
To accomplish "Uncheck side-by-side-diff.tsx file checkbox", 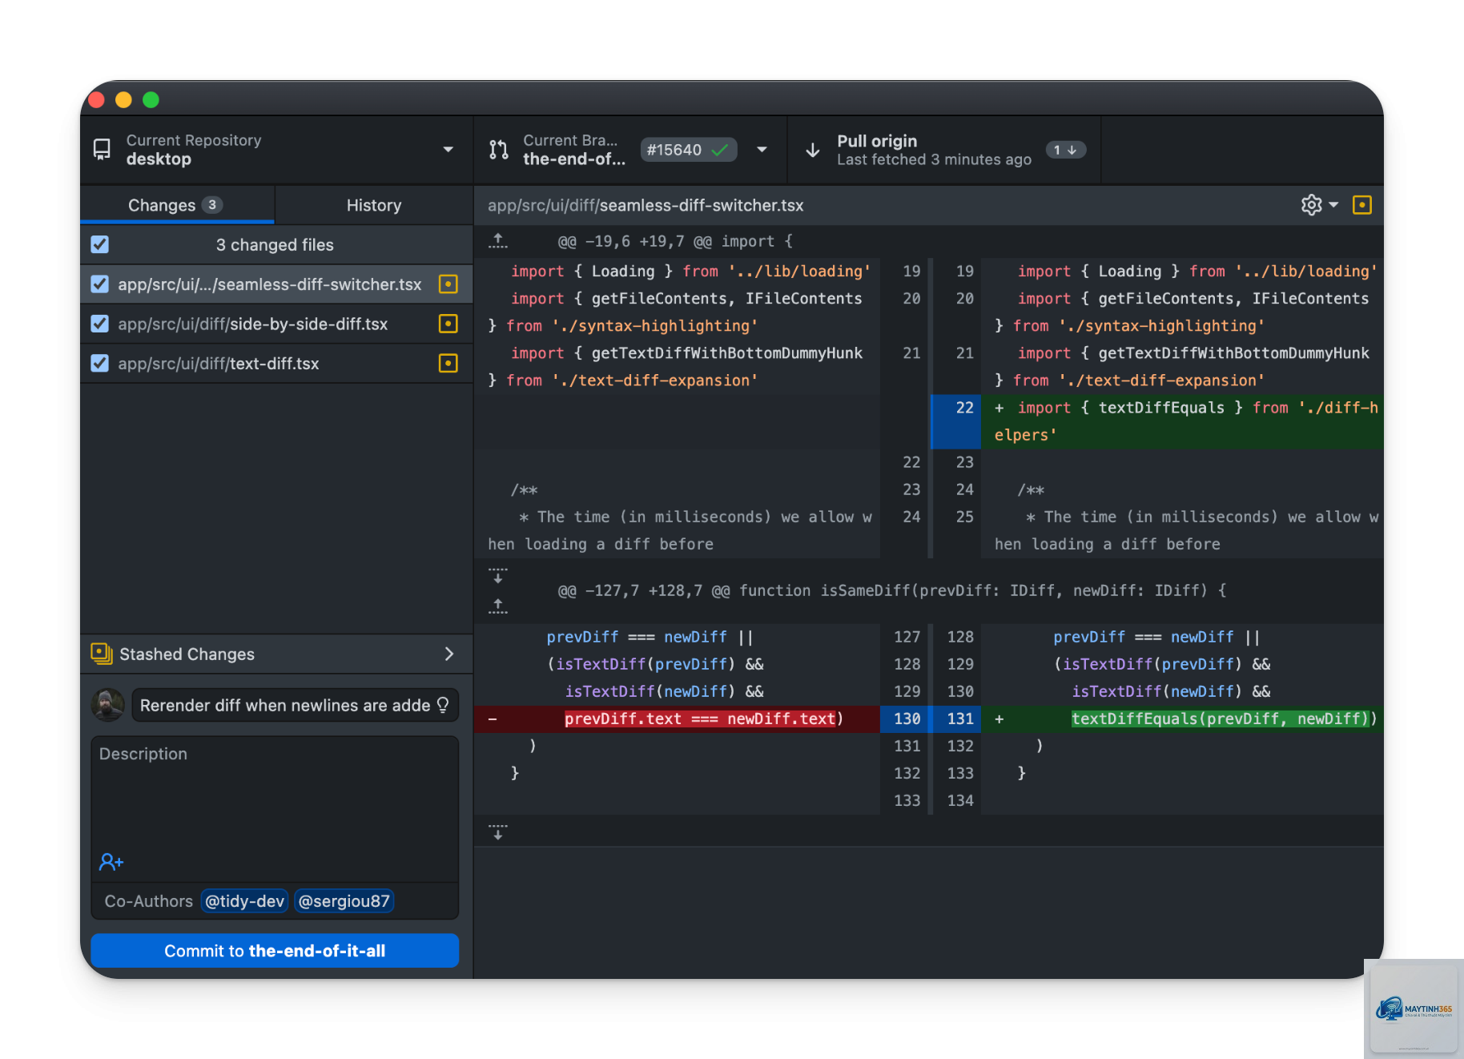I will tap(100, 324).
